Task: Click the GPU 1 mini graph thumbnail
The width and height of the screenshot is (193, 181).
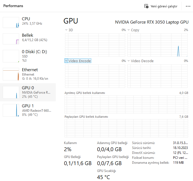Action: pyautogui.click(x=11, y=110)
